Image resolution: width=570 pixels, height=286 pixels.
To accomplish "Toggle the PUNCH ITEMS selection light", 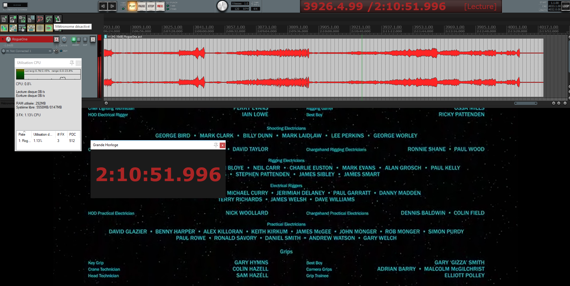I will point(168,9).
